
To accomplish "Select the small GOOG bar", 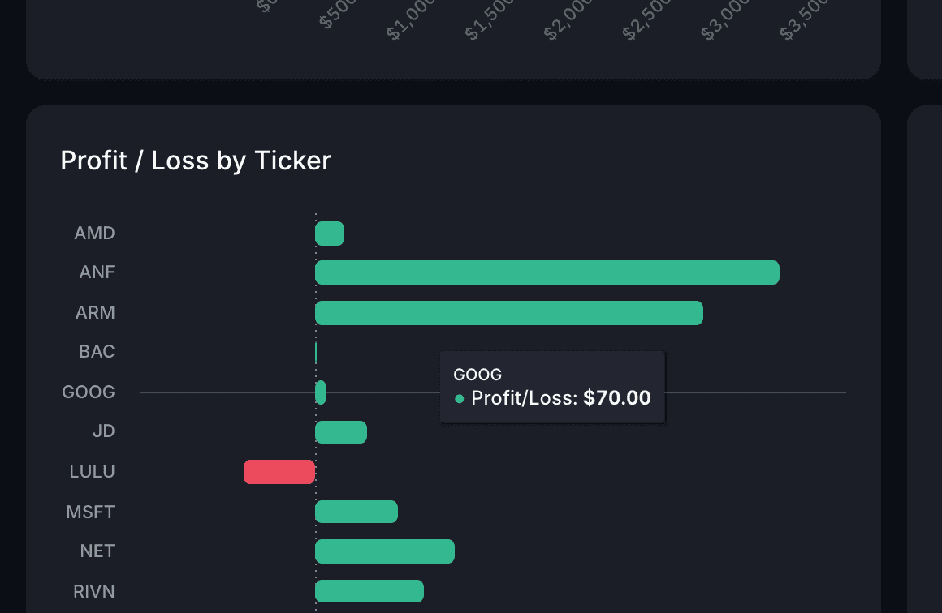I will coord(321,392).
